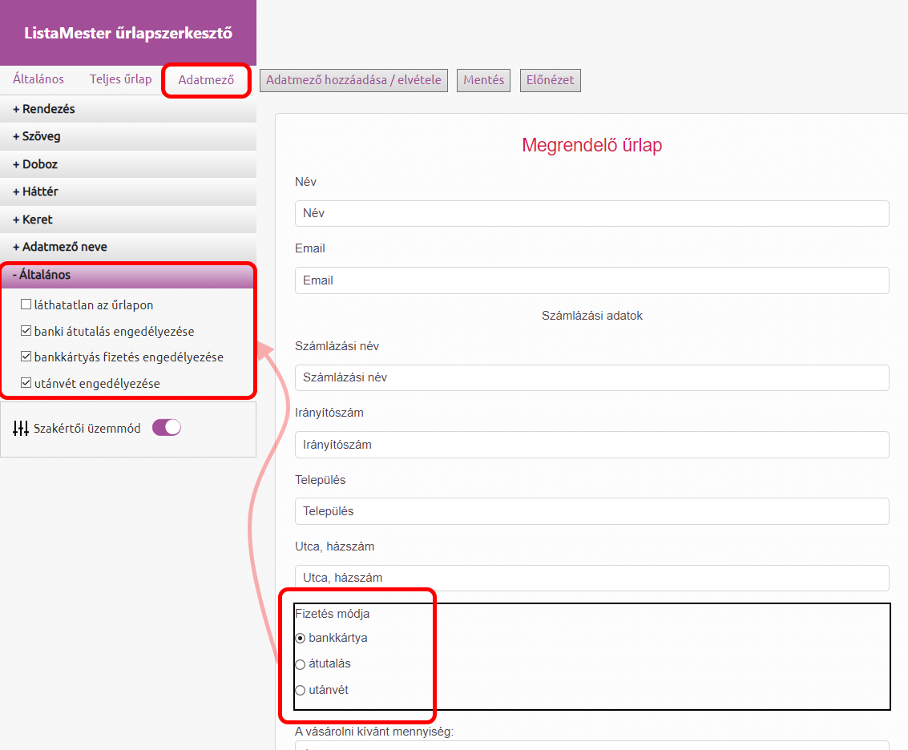Expand the Keret section
The image size is (908, 750).
click(x=128, y=220)
